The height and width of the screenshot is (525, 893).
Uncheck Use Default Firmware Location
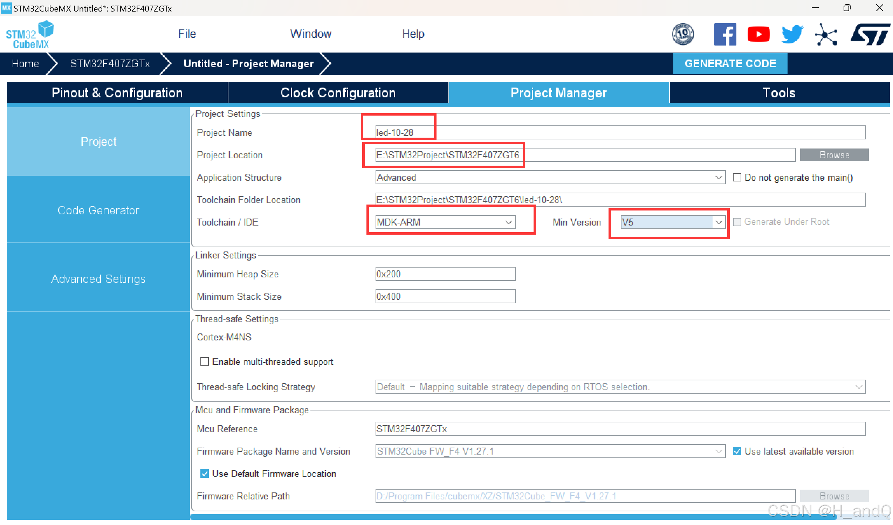click(204, 473)
